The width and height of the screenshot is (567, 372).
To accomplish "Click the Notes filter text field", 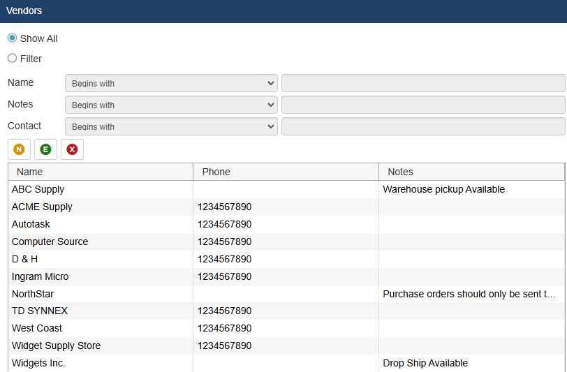I will pyautogui.click(x=422, y=105).
